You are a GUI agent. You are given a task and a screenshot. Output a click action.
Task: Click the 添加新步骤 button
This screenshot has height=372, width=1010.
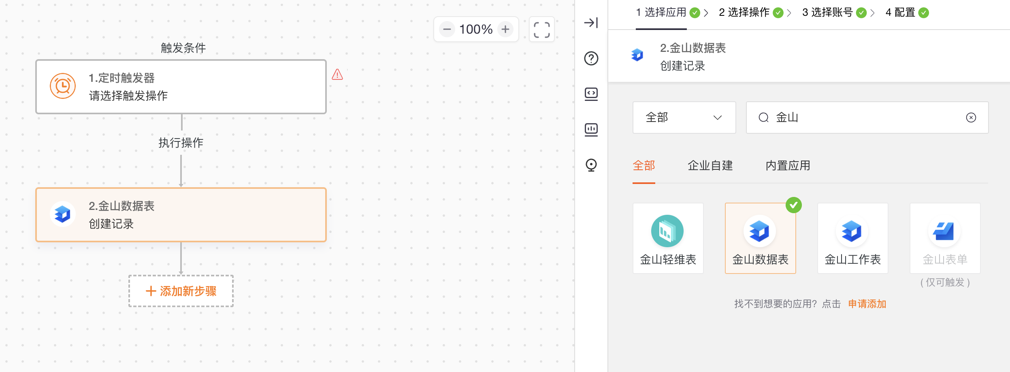click(181, 291)
